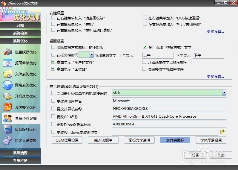The image size is (238, 170).
Task: Focus the Microsoft registered user field
Action: pyautogui.click(x=169, y=101)
